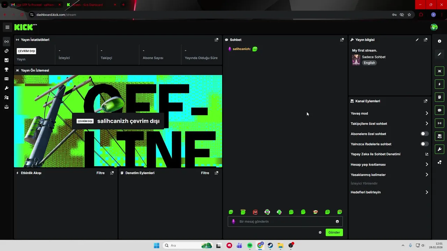Toggle the stream preview widget in right sidebar

(439, 71)
